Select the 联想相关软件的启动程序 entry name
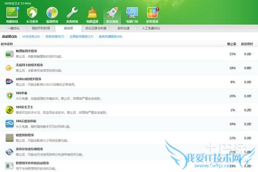This screenshot has height=172, width=258. tap(32, 163)
